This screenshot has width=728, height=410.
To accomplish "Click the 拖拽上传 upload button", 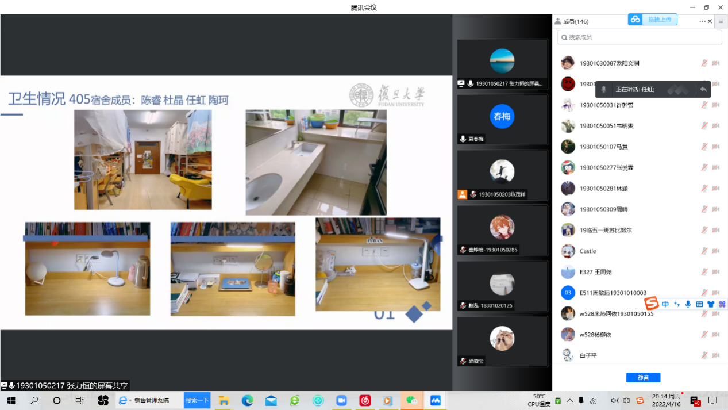I will click(659, 20).
